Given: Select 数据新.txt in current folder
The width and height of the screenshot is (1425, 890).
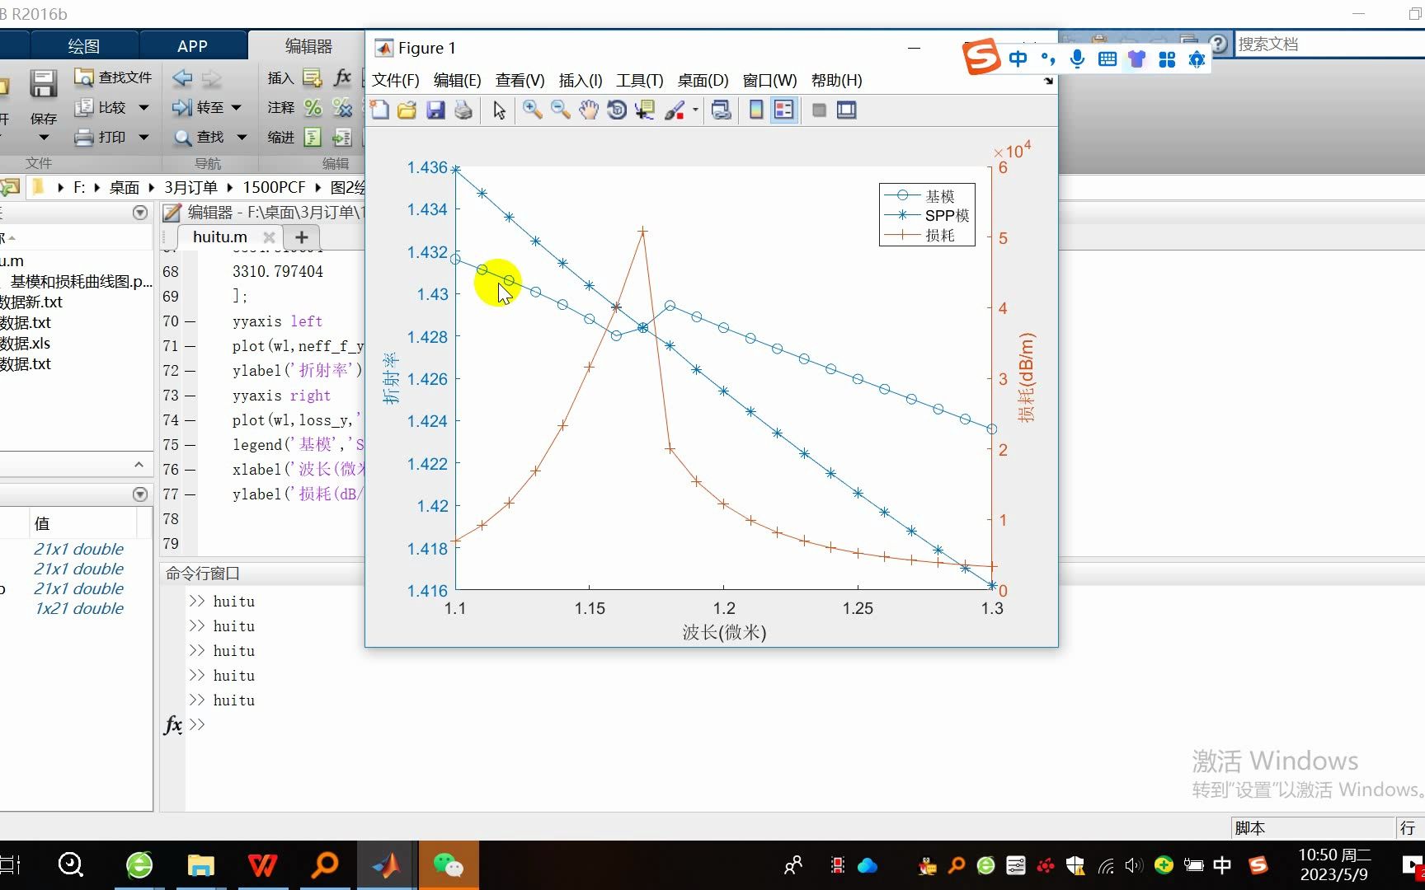Looking at the screenshot, I should pyautogui.click(x=31, y=302).
